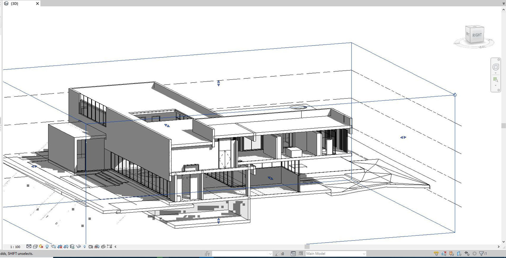The image size is (506, 258).
Task: Open Temporary Hide/Isolate glasses icon
Action: tap(78, 246)
